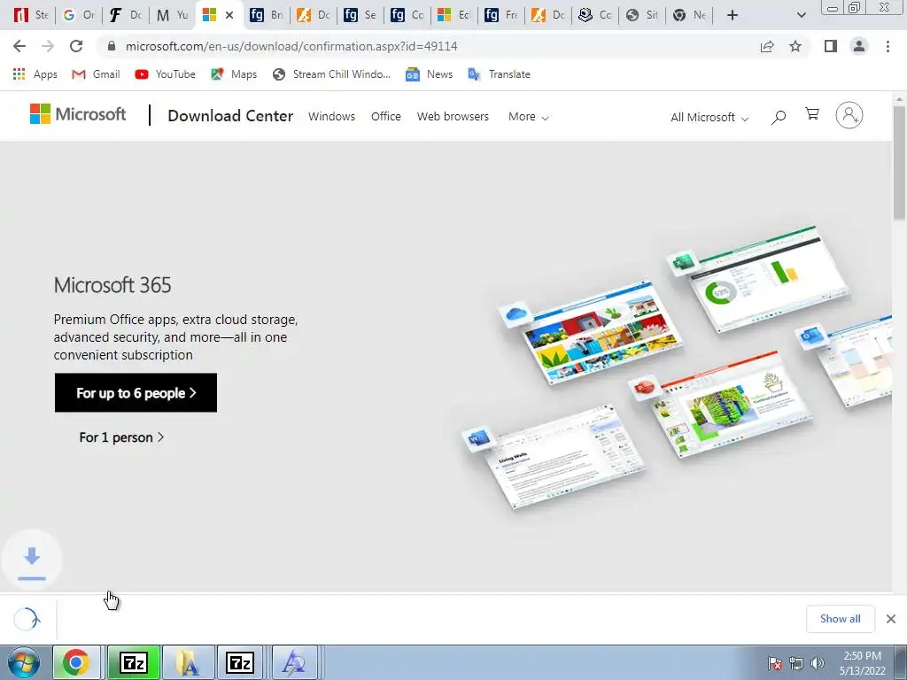Open the side panel icon

(831, 46)
